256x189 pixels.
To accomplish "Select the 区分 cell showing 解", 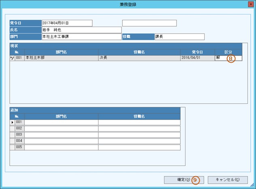I will (x=221, y=58).
